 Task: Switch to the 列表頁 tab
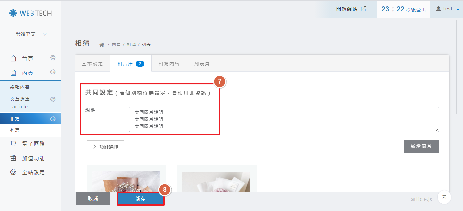pyautogui.click(x=202, y=64)
